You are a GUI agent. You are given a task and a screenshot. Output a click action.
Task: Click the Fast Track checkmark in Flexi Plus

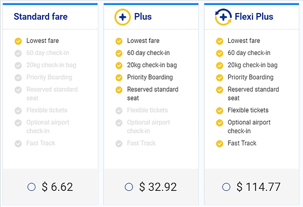220,143
